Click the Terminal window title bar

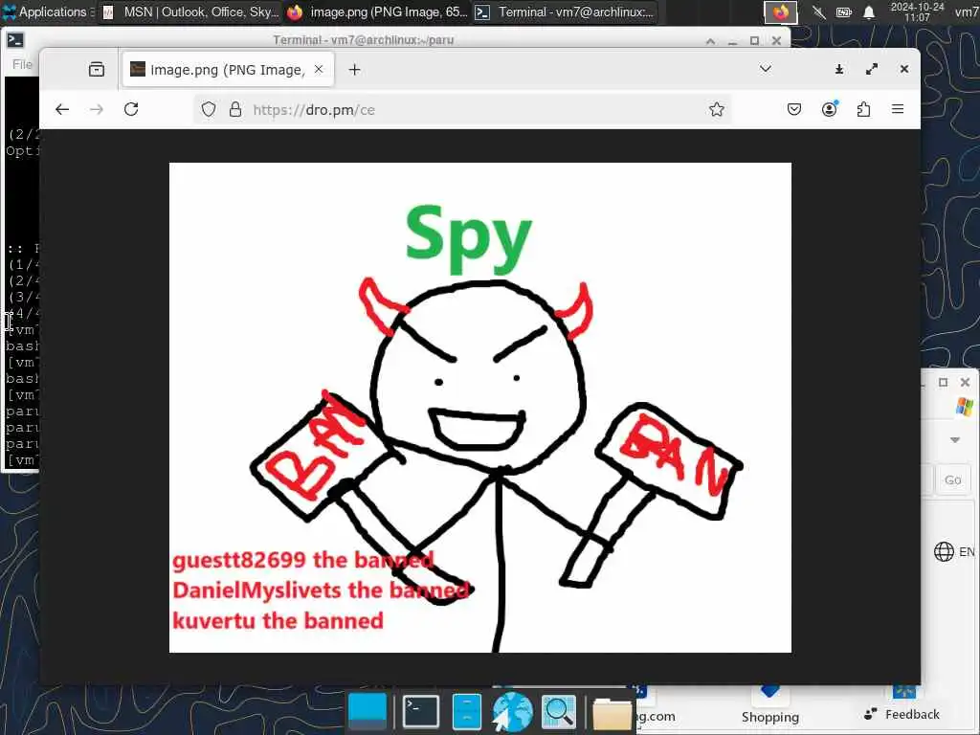pyautogui.click(x=363, y=40)
